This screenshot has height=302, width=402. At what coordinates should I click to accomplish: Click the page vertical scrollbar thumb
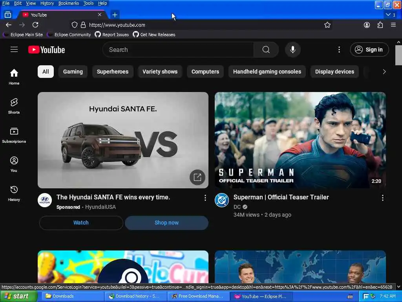[398, 55]
